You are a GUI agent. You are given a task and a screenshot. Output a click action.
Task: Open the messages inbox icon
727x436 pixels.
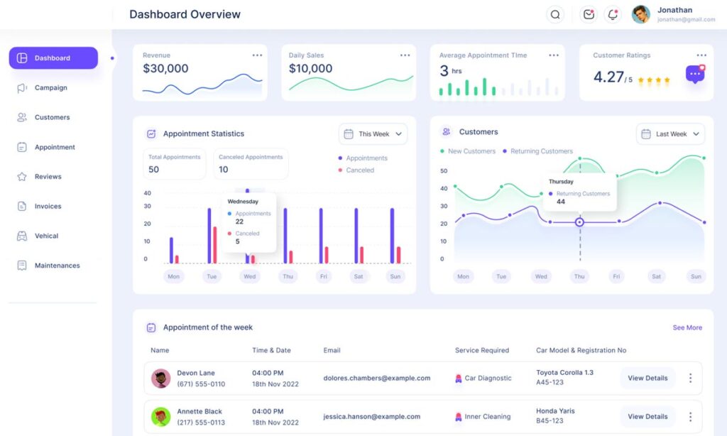point(589,14)
